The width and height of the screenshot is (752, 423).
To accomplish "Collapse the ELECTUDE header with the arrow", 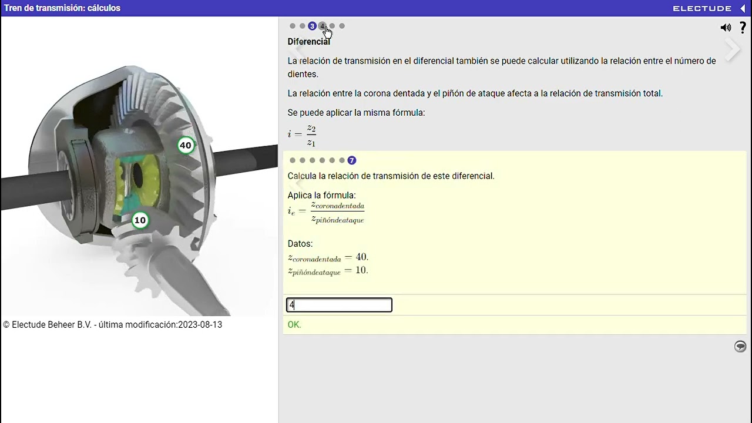I will pyautogui.click(x=743, y=8).
